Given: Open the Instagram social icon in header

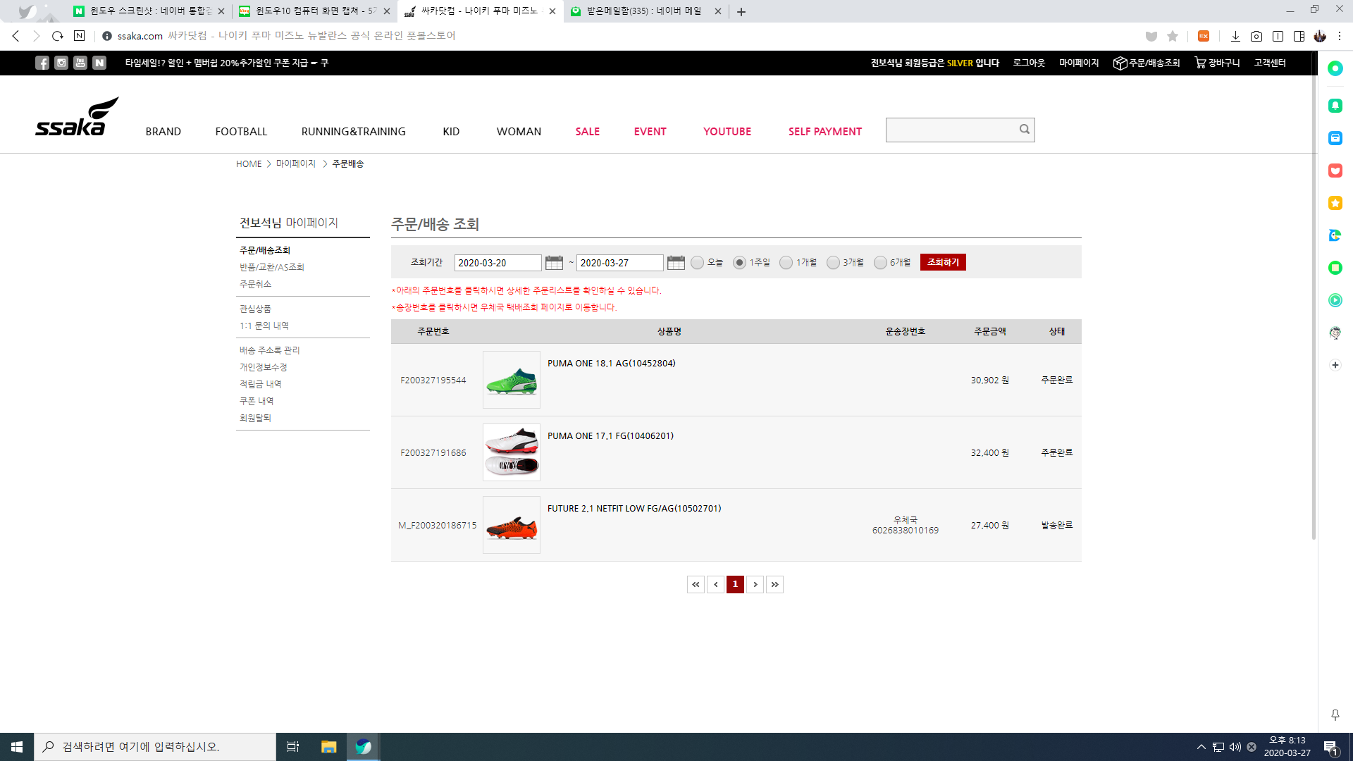Looking at the screenshot, I should pyautogui.click(x=61, y=63).
